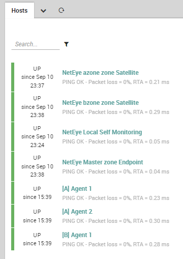Focus the Search input field
The height and width of the screenshot is (259, 183).
click(x=36, y=44)
